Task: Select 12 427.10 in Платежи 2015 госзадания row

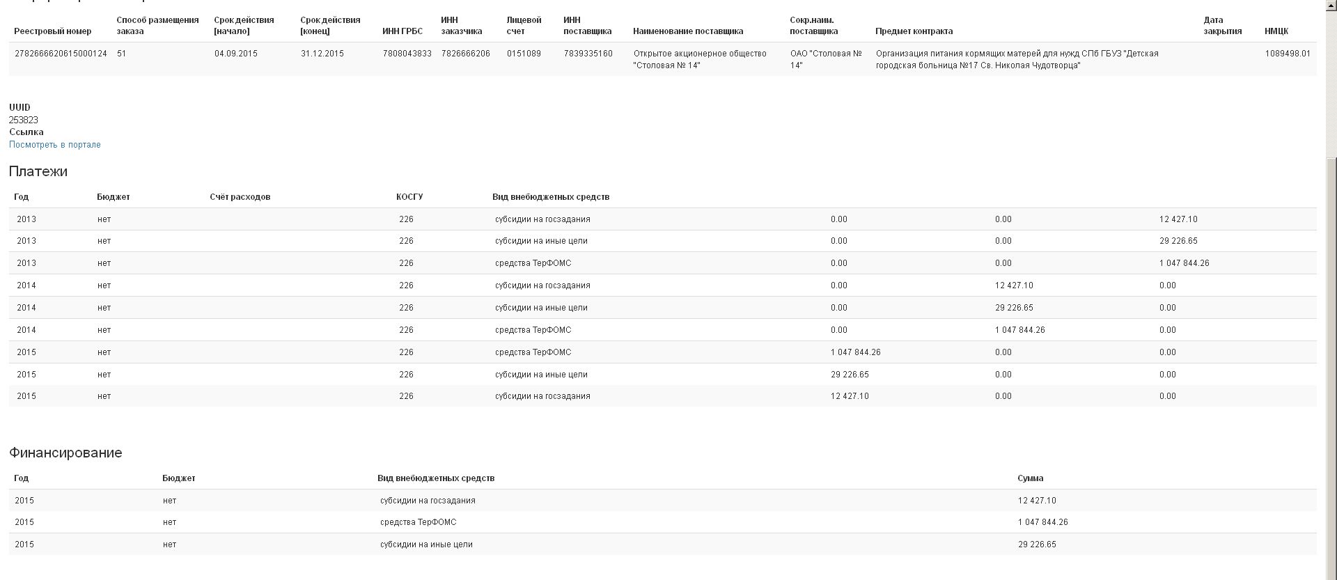Action: tap(850, 396)
